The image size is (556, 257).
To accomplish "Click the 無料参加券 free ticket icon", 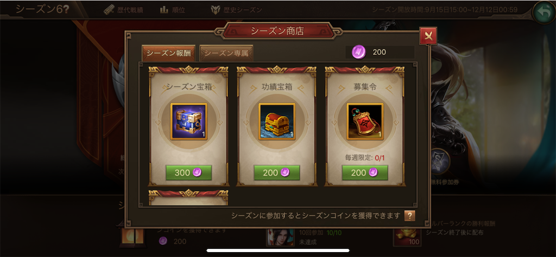I will tap(439, 162).
